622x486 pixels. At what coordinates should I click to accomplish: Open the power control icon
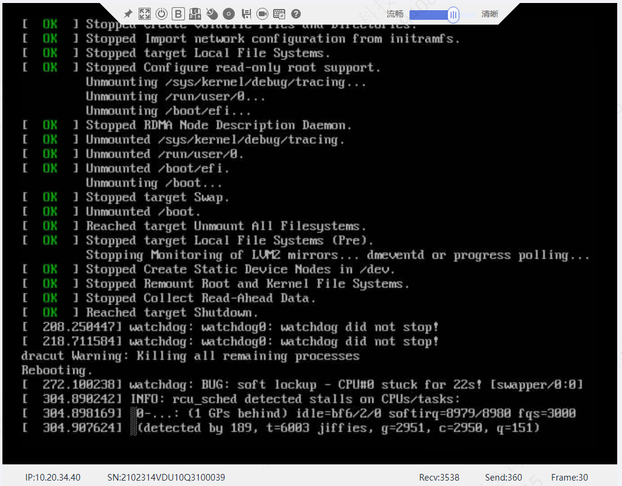162,14
